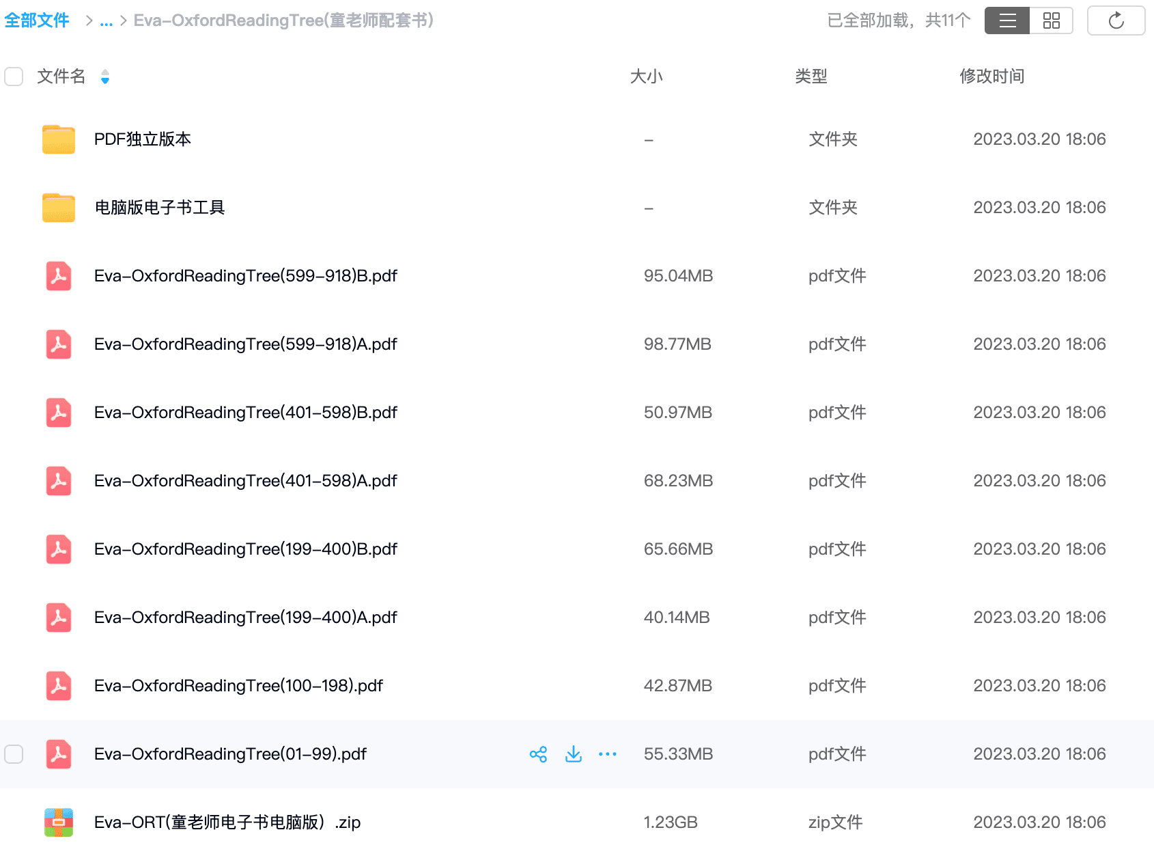Open the PDF独立版本 folder icon
1154x858 pixels.
coord(58,139)
